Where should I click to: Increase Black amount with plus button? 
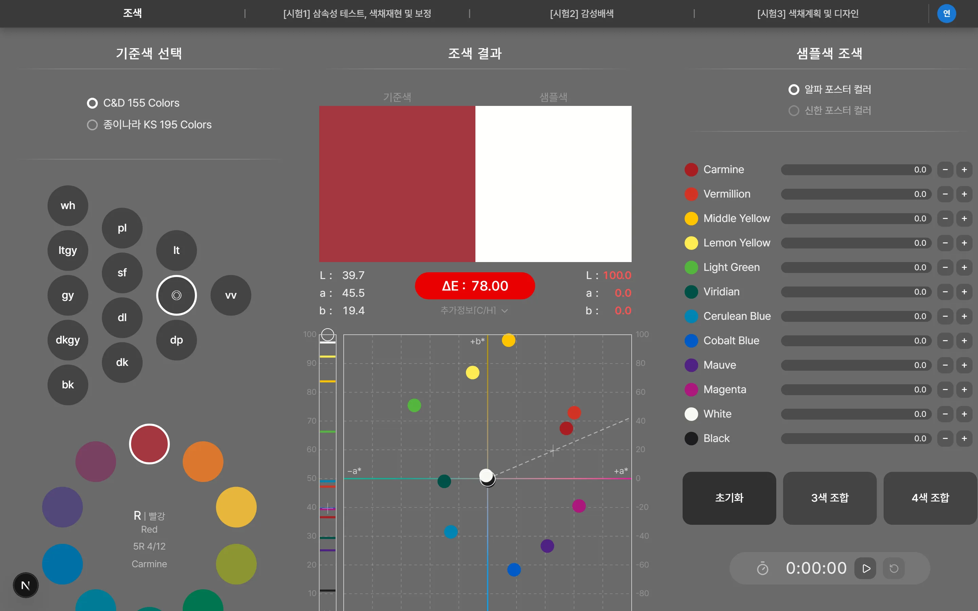tap(964, 439)
